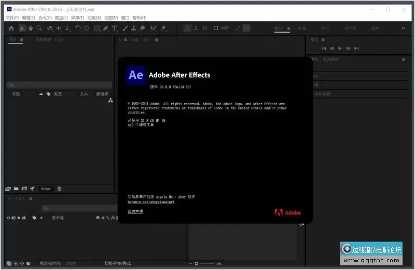Click the Home icon in the toolbar
The image size is (415, 270).
click(11, 29)
